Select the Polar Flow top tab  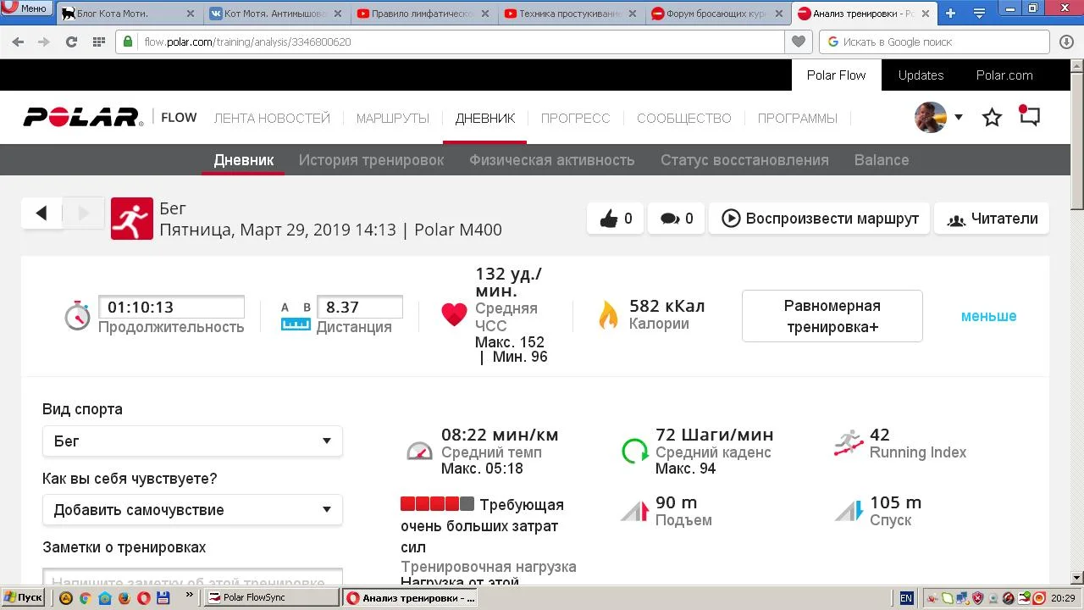836,75
